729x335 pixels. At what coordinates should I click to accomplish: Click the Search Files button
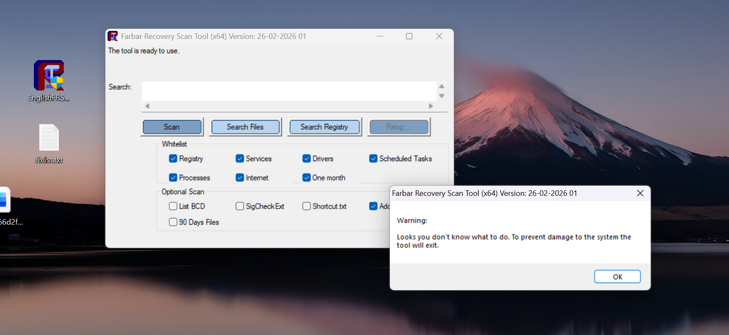(x=245, y=127)
